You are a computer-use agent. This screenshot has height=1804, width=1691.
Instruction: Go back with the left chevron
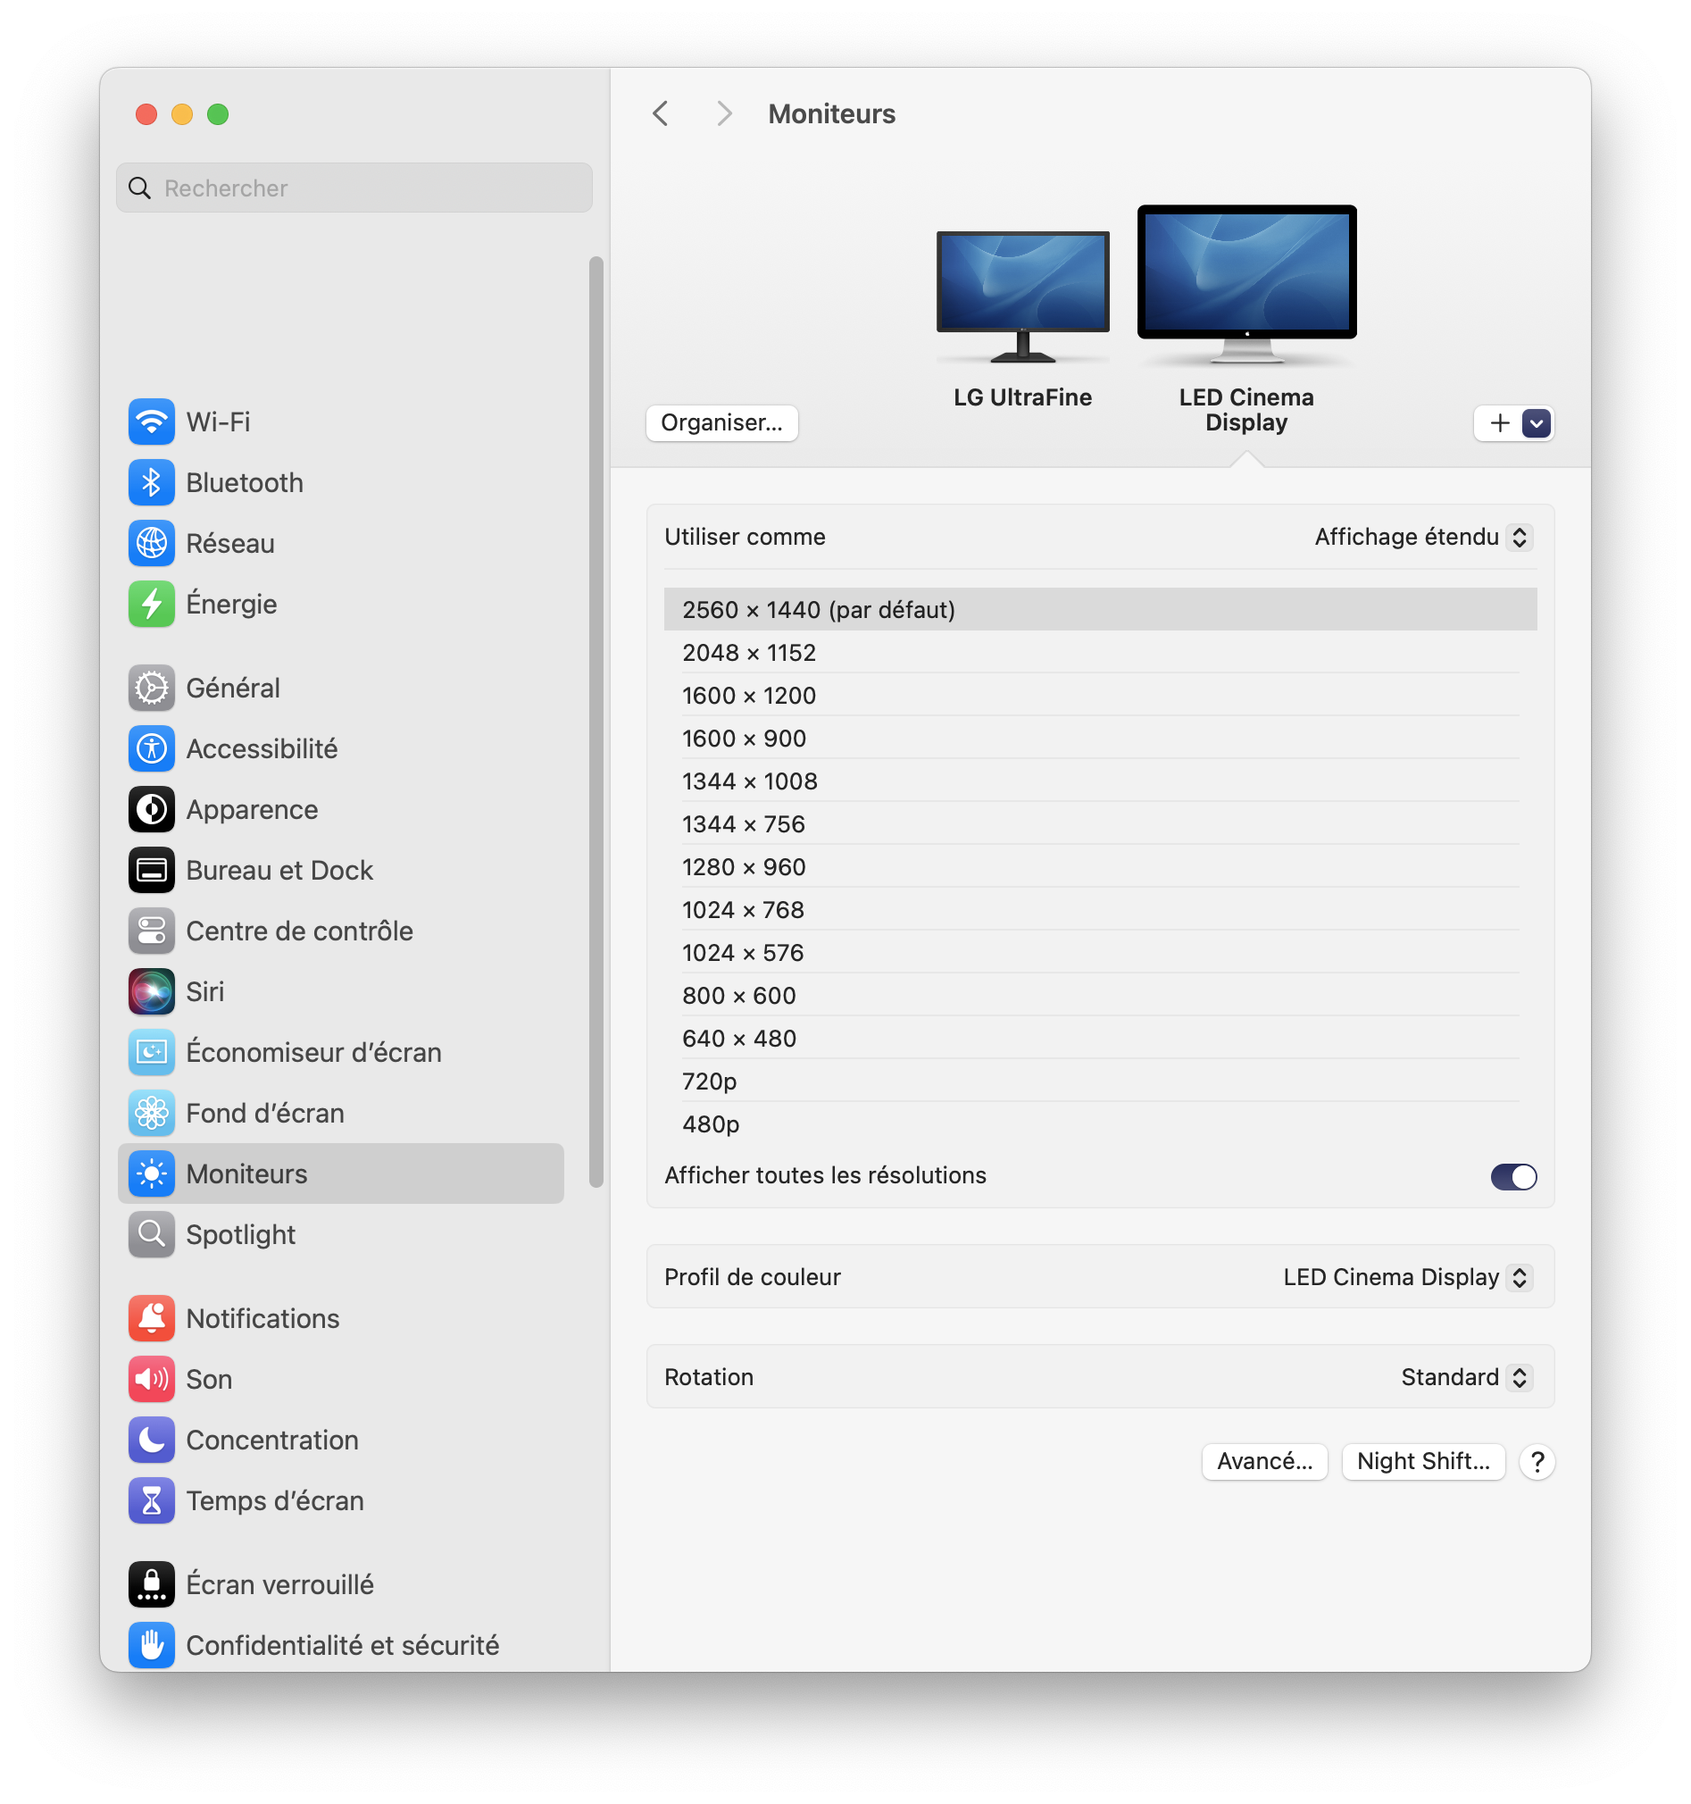(x=661, y=113)
